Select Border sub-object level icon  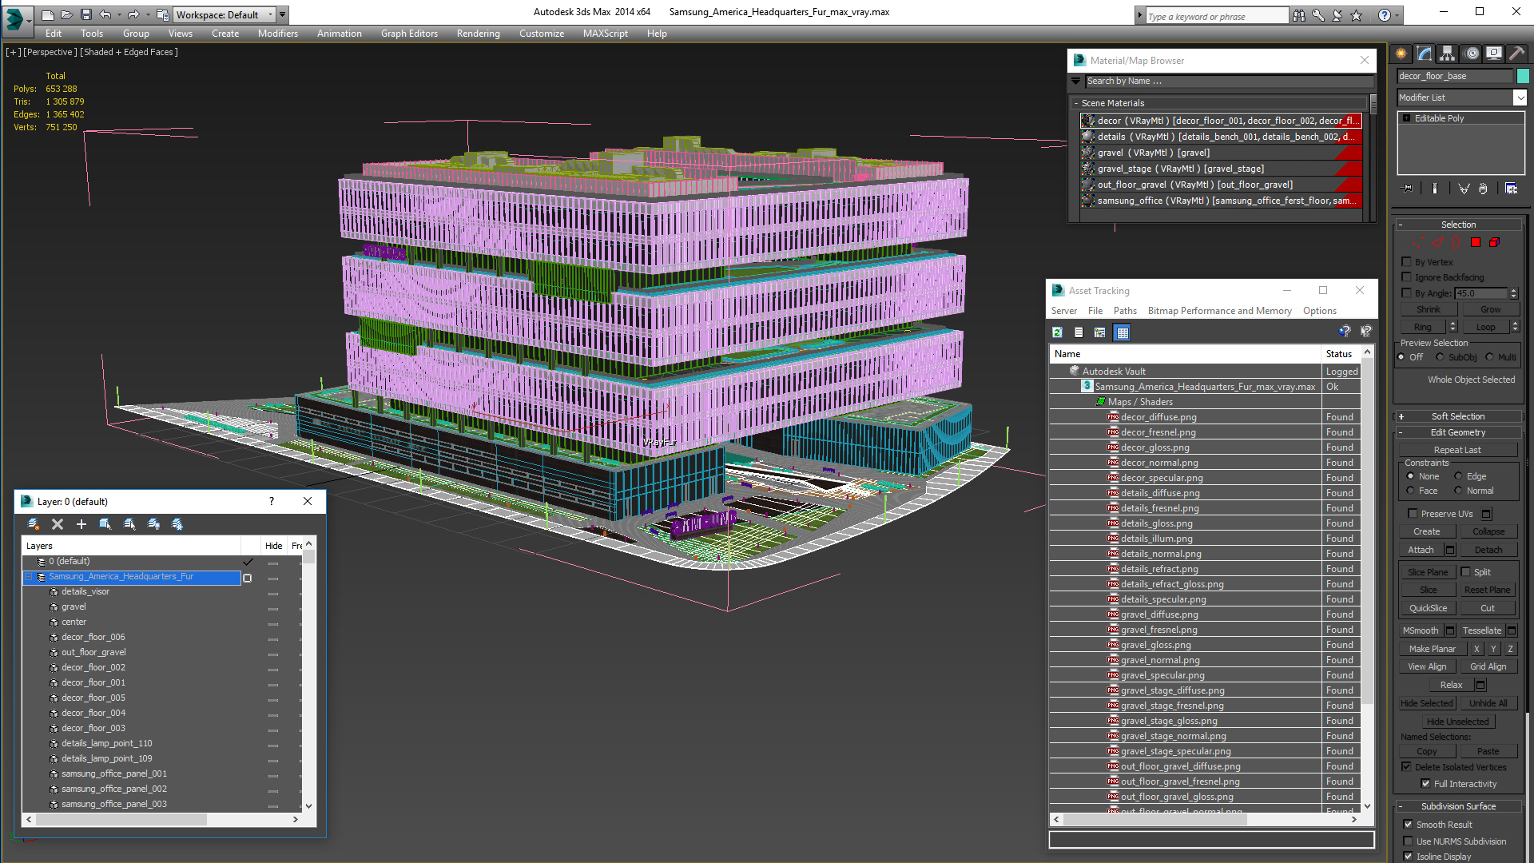tap(1456, 242)
